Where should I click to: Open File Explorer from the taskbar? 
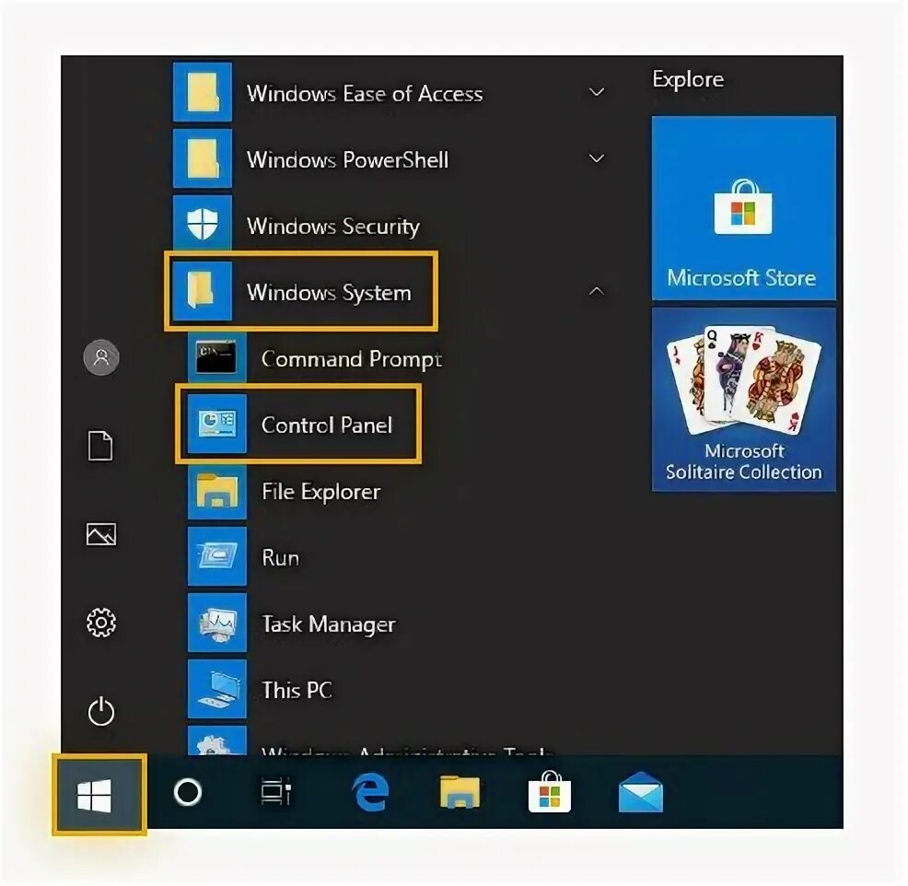tap(460, 792)
